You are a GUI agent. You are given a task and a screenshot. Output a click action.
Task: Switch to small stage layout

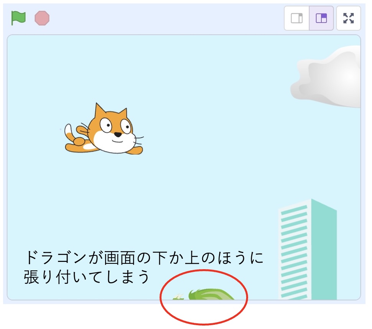tap(297, 18)
